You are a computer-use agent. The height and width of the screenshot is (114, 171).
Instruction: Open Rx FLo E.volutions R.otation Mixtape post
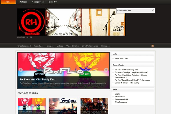pos(131,76)
